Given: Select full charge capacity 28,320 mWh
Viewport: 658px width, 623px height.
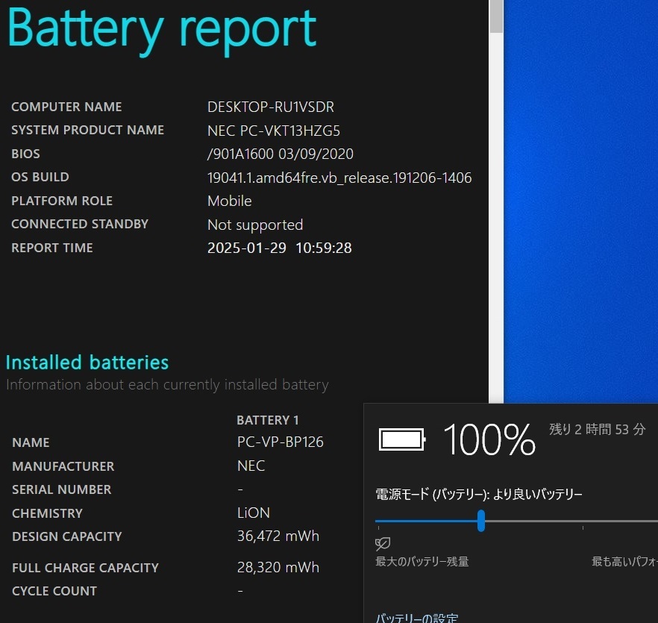Looking at the screenshot, I should coord(278,568).
